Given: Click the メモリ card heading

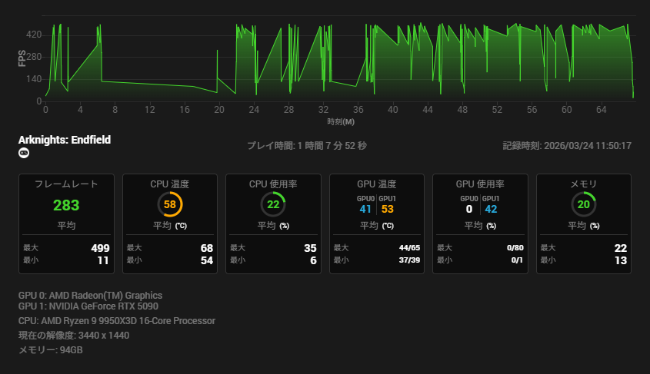Looking at the screenshot, I should pos(584,184).
